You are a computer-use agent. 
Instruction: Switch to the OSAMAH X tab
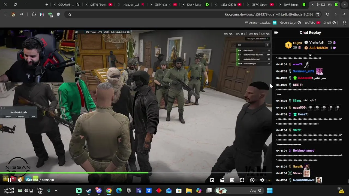[x=67, y=5]
